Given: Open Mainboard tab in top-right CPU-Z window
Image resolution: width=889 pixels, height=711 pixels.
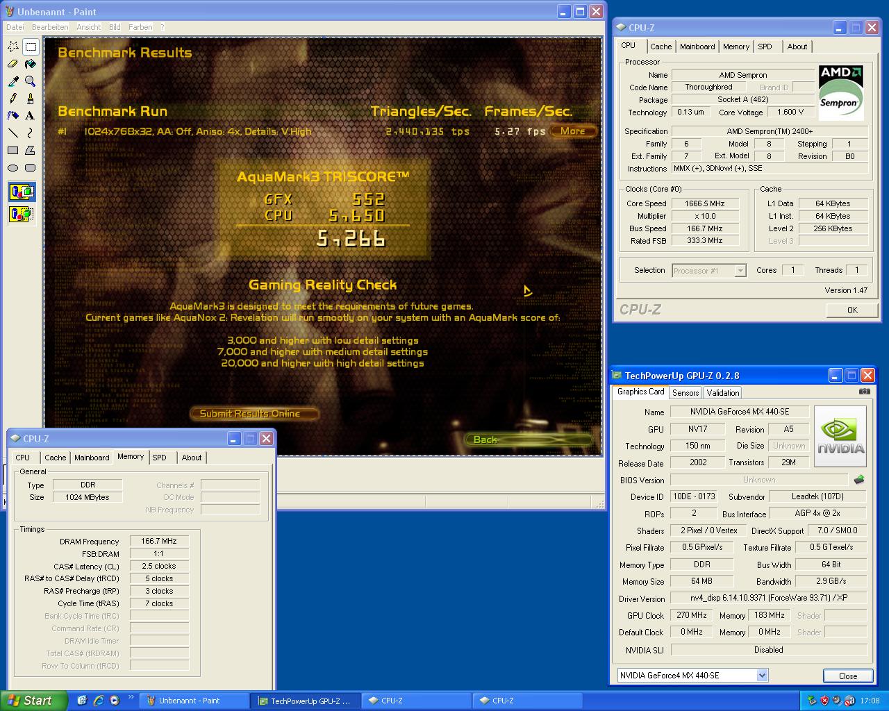Looking at the screenshot, I should pos(697,47).
